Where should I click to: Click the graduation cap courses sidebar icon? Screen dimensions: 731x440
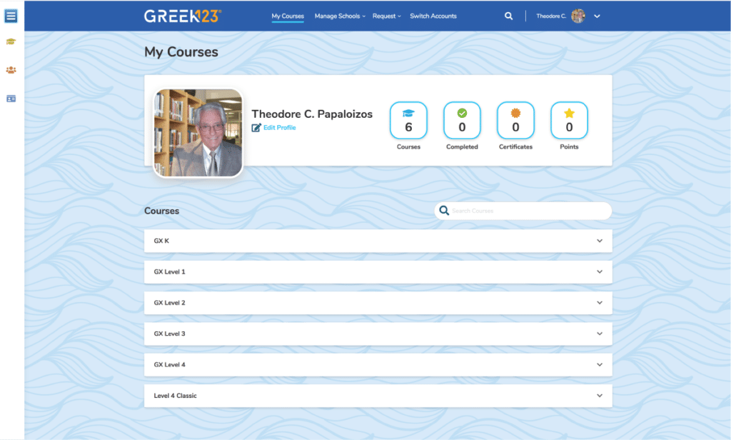pos(11,42)
